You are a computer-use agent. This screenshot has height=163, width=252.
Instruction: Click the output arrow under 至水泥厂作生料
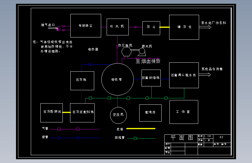click(205, 27)
